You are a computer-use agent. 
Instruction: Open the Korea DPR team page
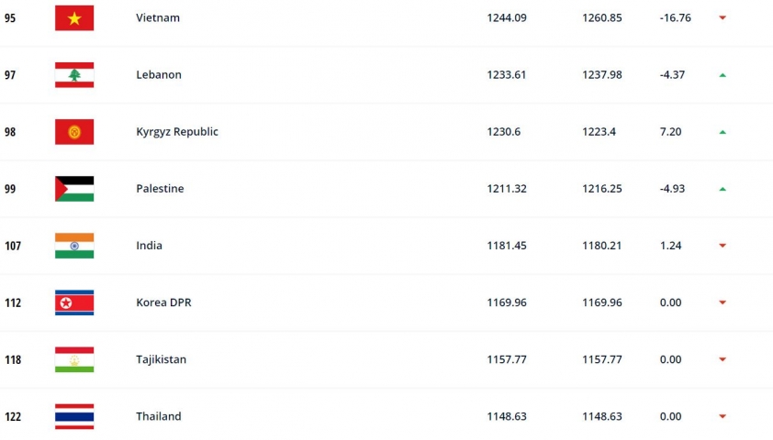pos(163,302)
